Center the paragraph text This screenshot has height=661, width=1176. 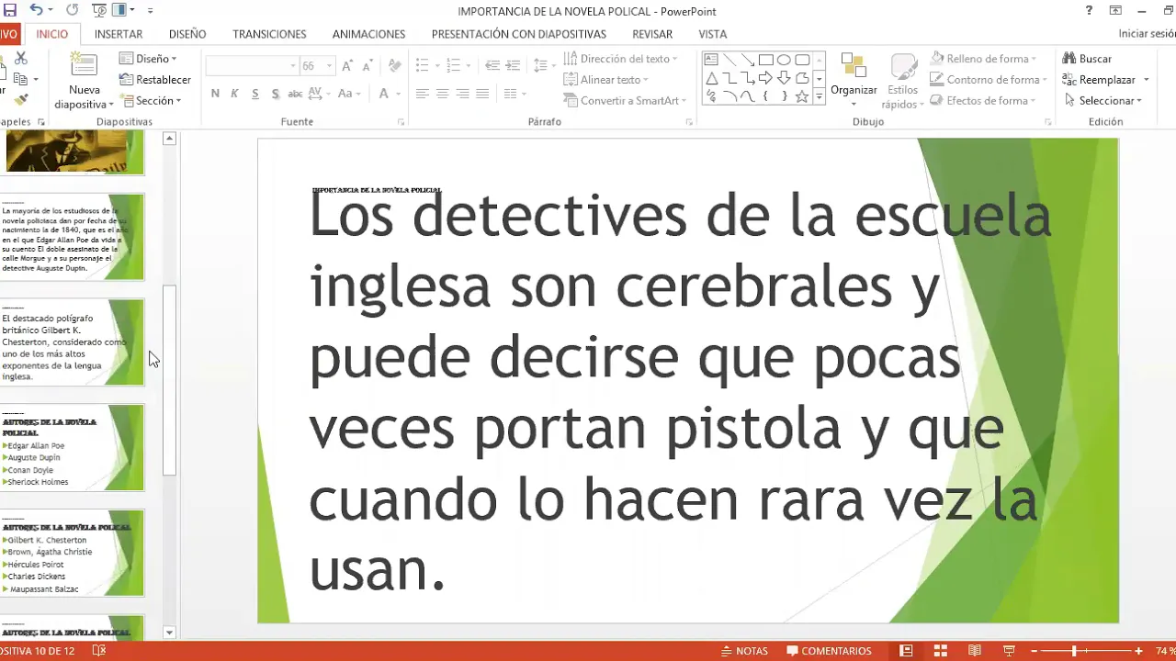point(442,94)
